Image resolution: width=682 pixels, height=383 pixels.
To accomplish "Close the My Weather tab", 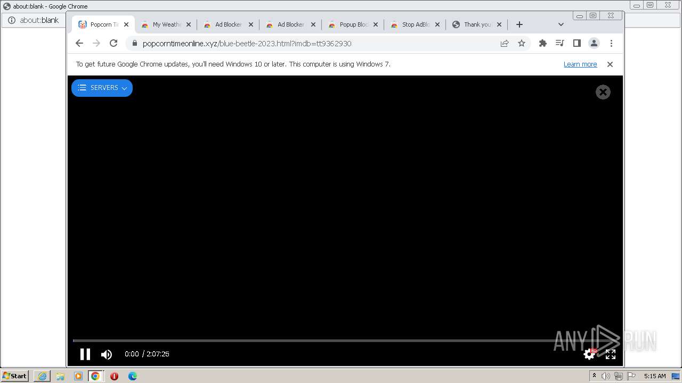I will point(189,24).
